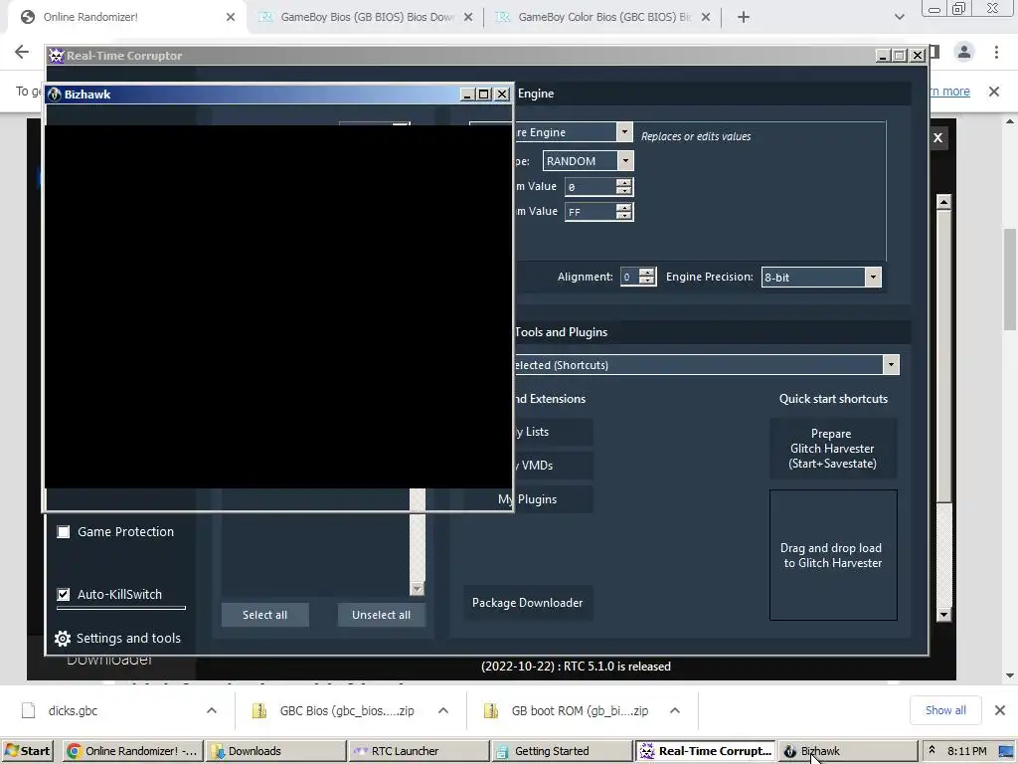The width and height of the screenshot is (1018, 764).
Task: Follow the Learn more link
Action: point(948,92)
